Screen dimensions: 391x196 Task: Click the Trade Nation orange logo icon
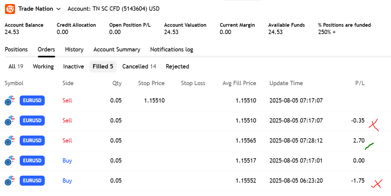(10, 9)
